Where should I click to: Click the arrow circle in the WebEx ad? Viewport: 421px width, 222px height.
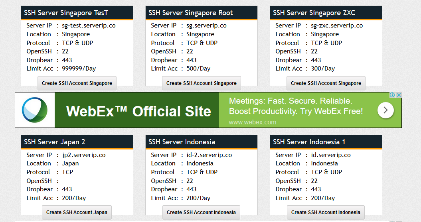[385, 110]
